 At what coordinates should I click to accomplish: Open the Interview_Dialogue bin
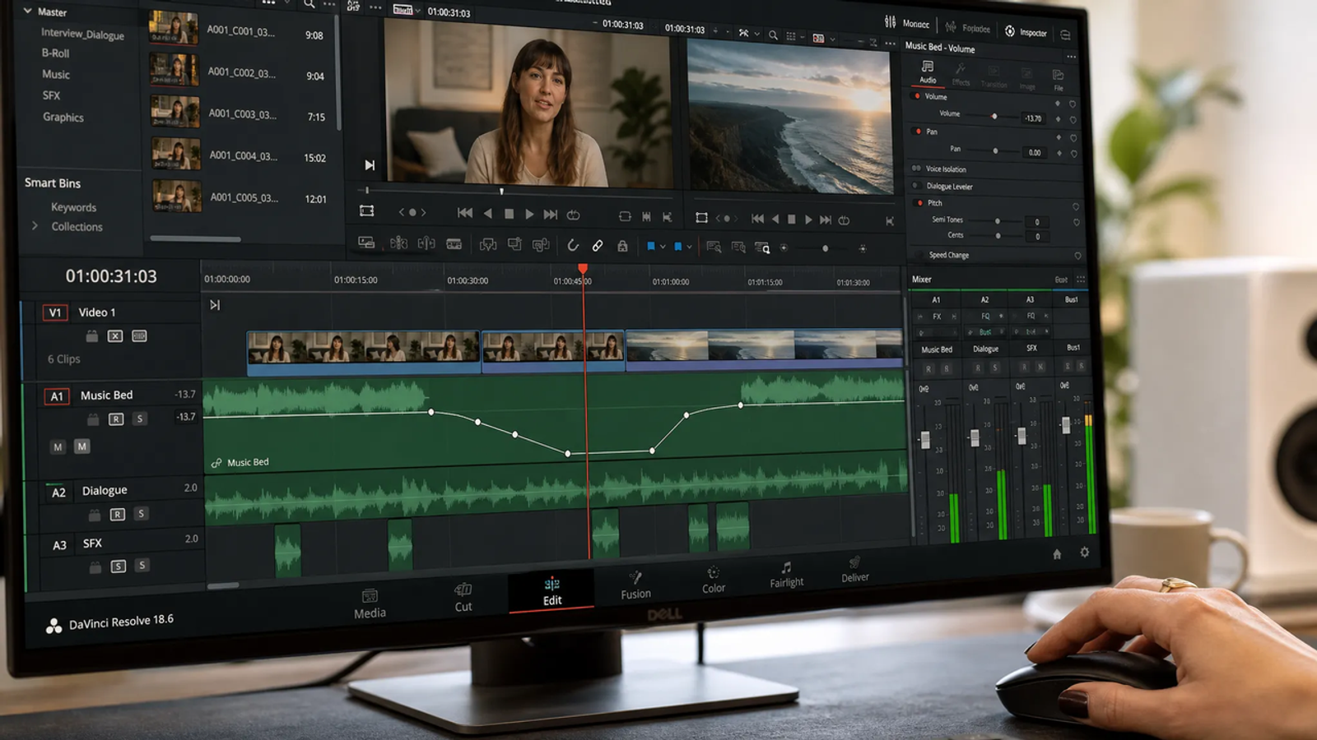pyautogui.click(x=82, y=35)
